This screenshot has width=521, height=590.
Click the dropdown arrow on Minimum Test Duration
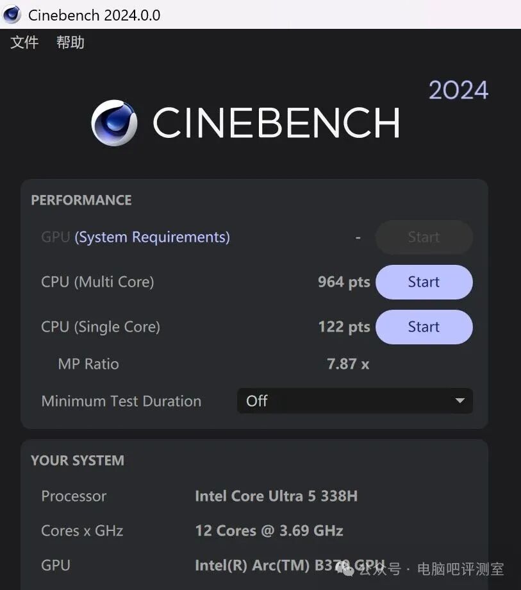tap(459, 400)
